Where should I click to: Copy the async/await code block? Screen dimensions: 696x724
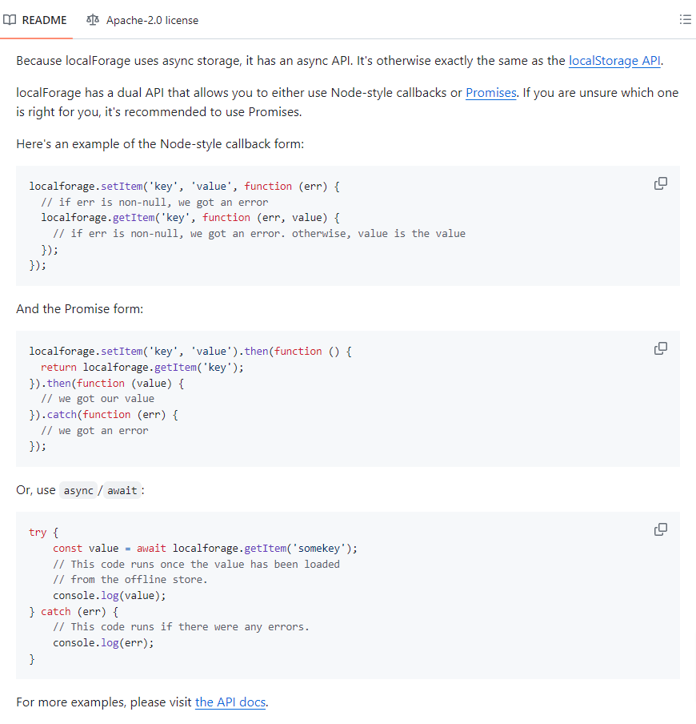(661, 529)
